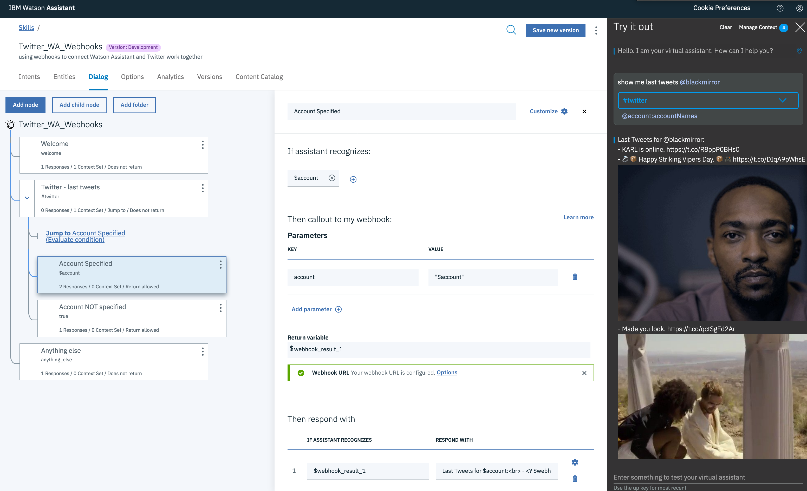Collapse the Twitter - last tweets node
The image size is (807, 491).
pyautogui.click(x=27, y=198)
